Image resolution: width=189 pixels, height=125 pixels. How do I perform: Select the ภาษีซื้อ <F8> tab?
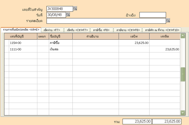(x=101, y=30)
